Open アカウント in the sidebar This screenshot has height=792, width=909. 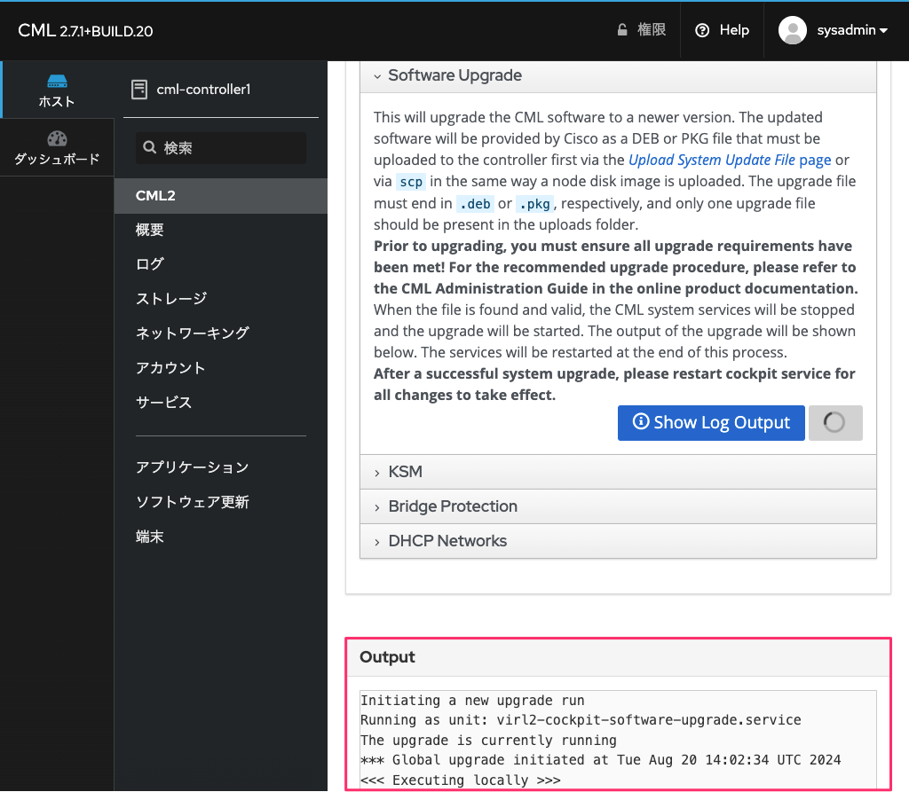[x=170, y=368]
